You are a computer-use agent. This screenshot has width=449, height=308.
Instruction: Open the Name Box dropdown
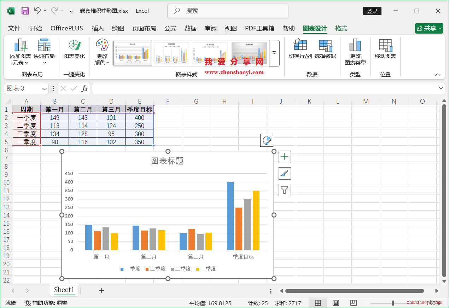pyautogui.click(x=44, y=88)
